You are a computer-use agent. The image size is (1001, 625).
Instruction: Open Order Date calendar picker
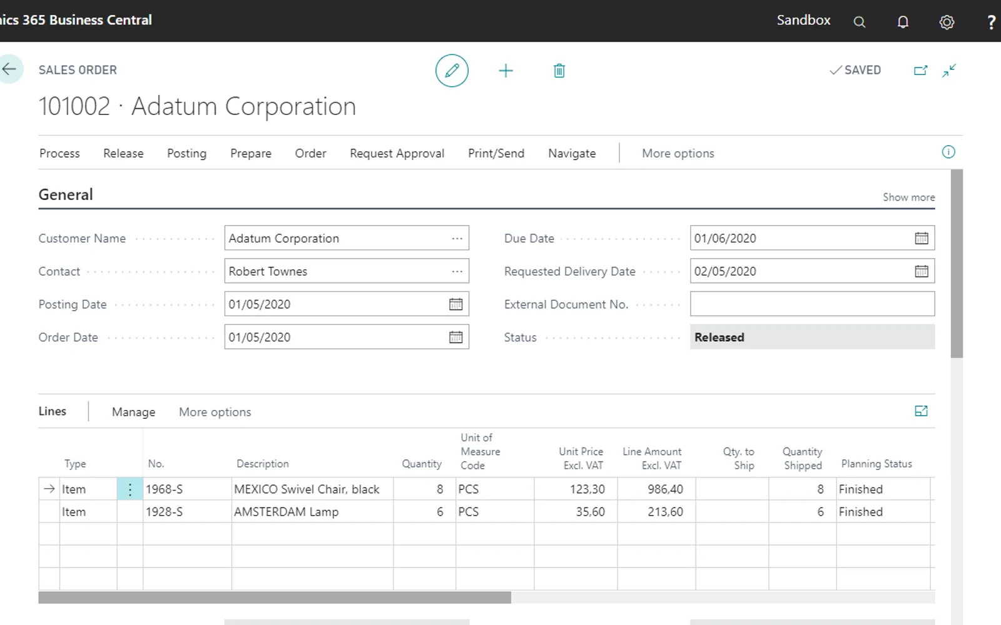(456, 337)
